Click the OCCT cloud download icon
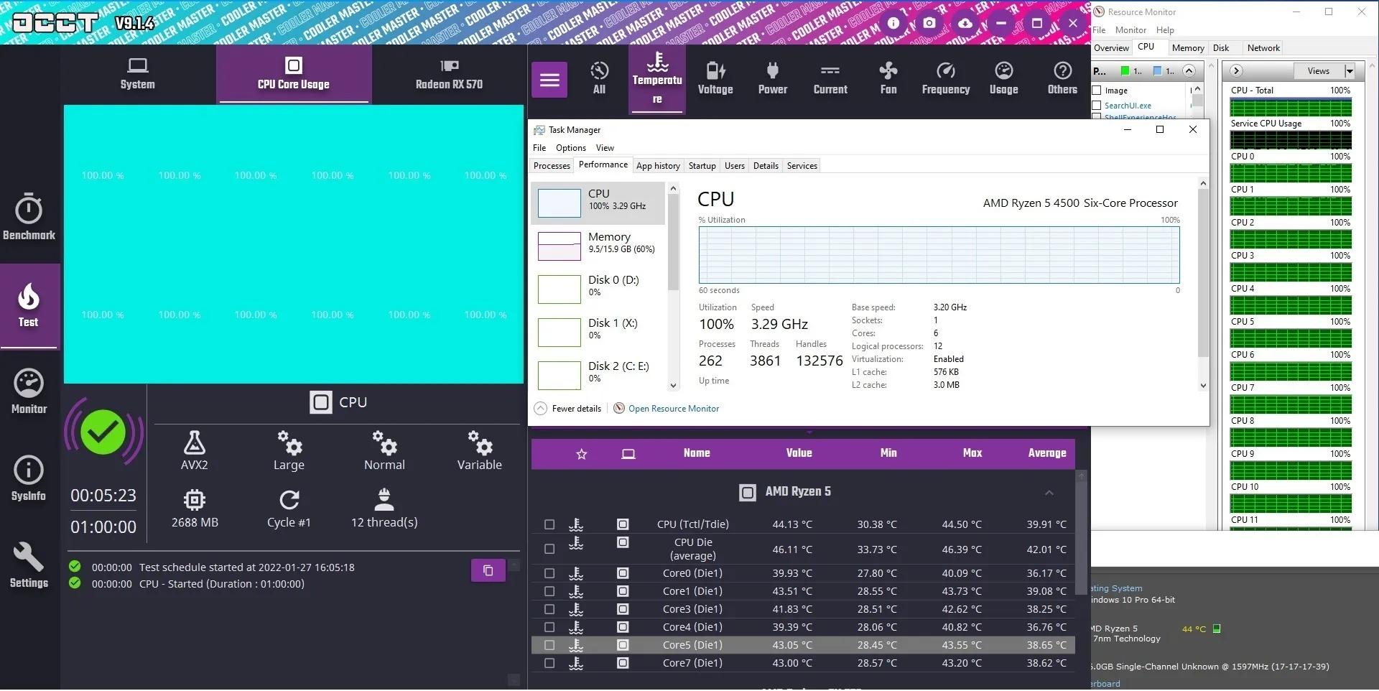 click(x=965, y=23)
